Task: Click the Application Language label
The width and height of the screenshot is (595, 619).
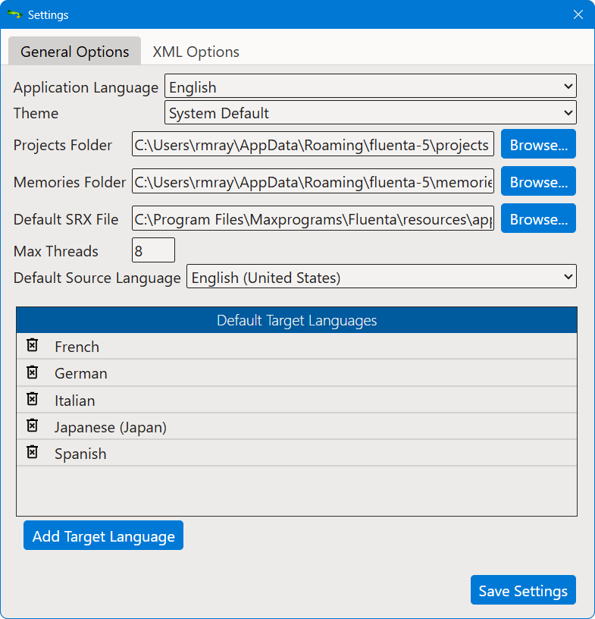Action: tap(86, 88)
